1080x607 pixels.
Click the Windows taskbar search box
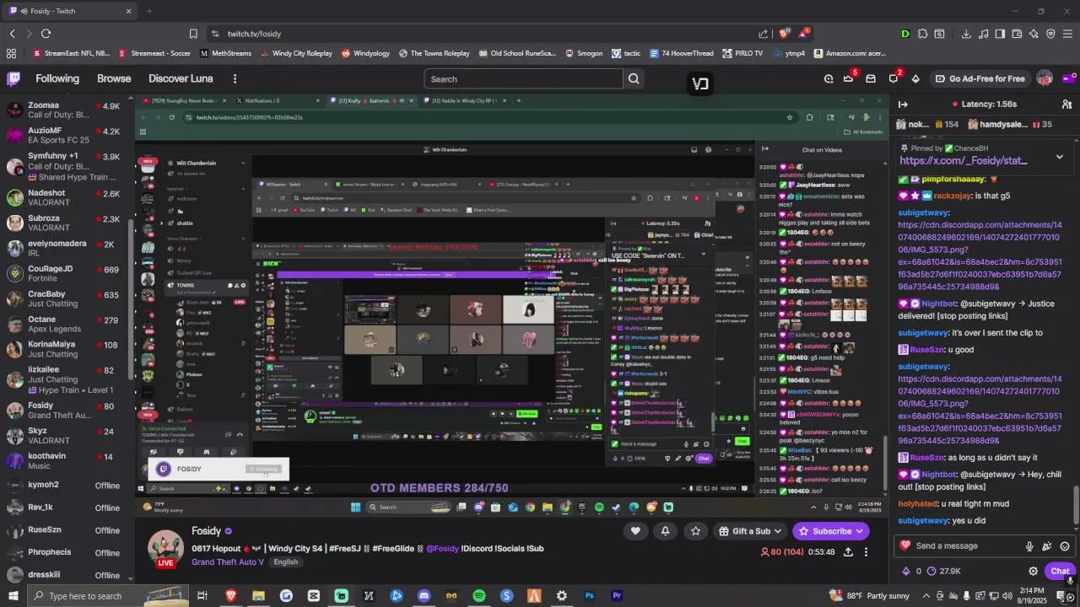click(x=108, y=596)
